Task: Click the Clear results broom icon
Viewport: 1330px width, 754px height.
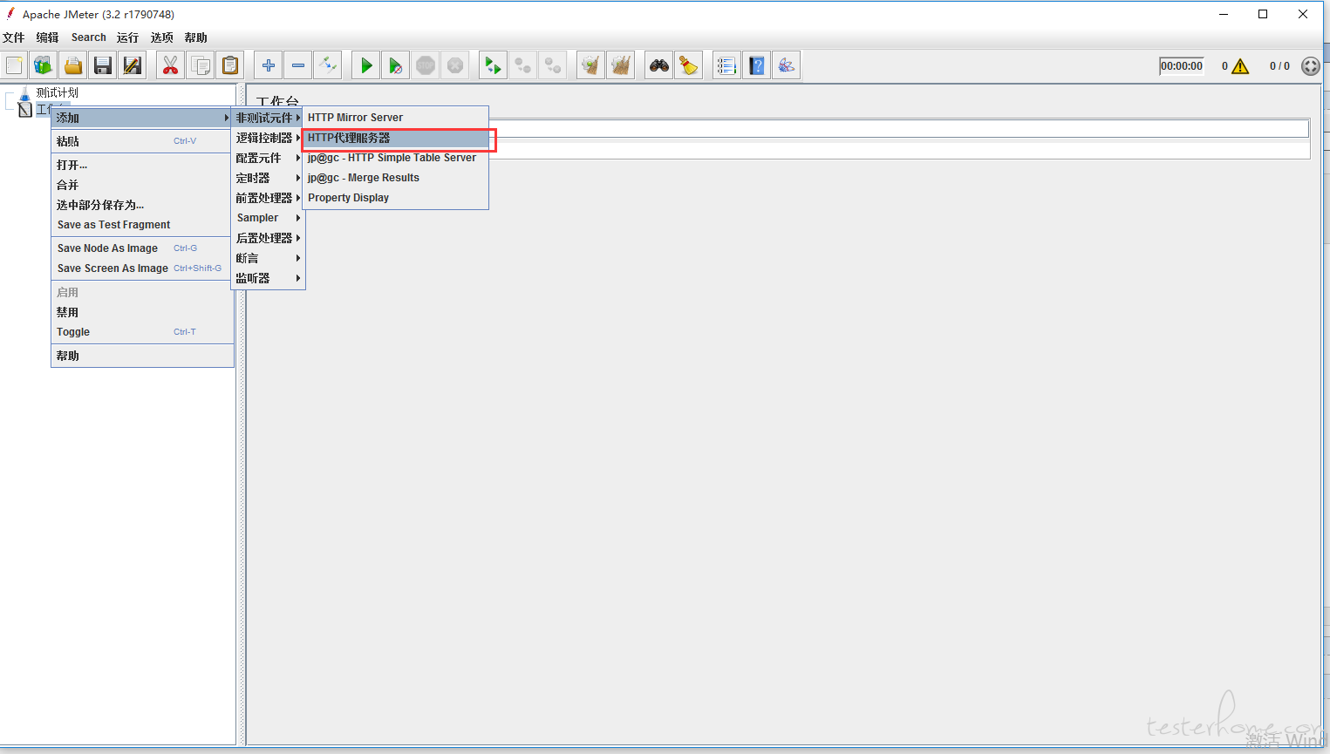Action: (591, 65)
